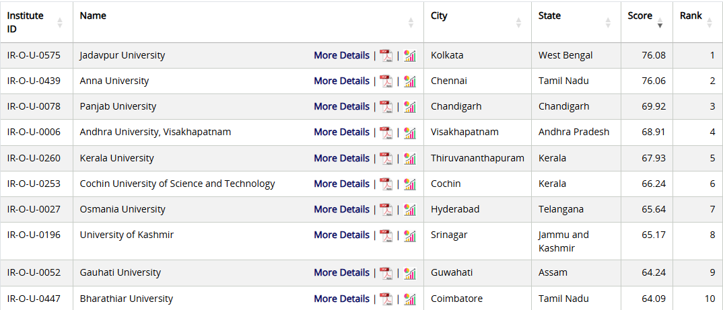Click the chart icon for University of Kashmir

(409, 235)
